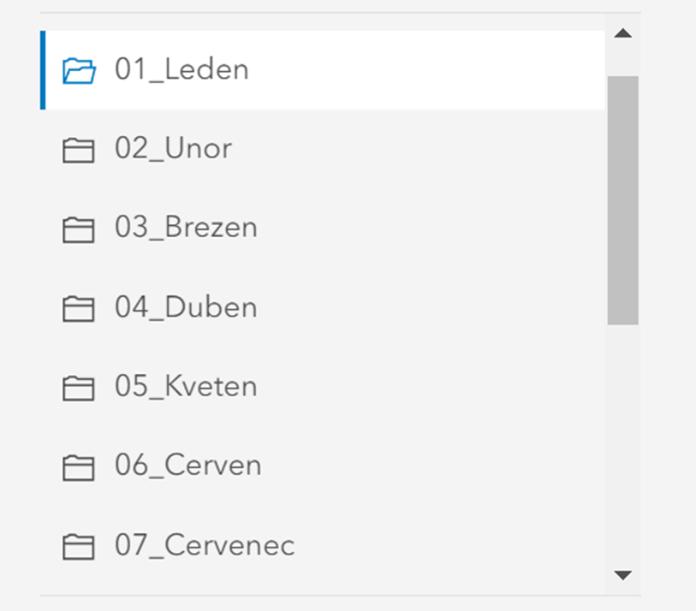Select the 04_Duben folder name

(186, 307)
